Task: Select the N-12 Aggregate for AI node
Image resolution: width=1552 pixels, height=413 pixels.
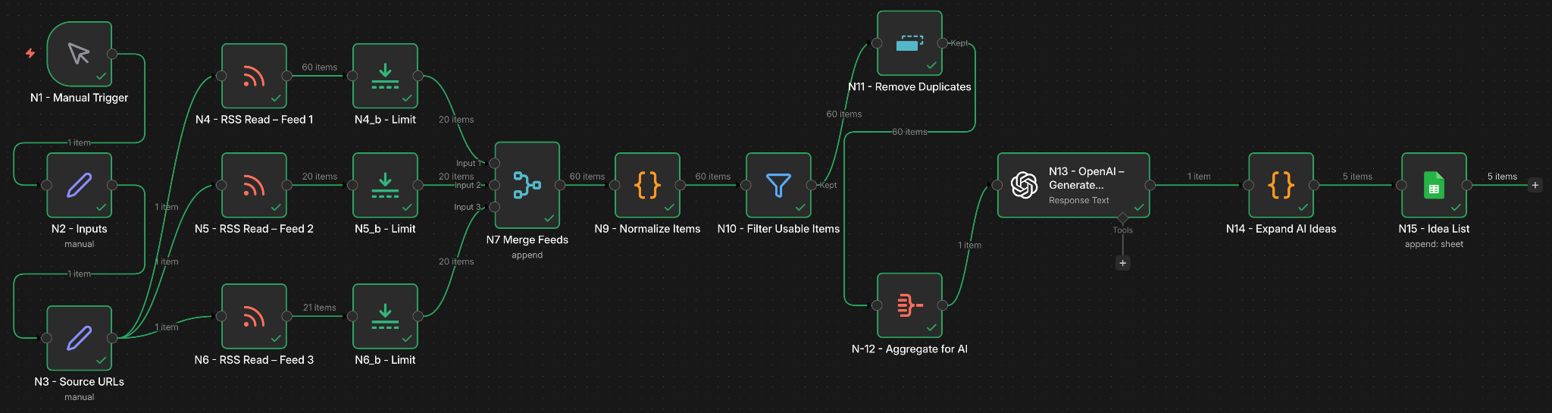Action: pos(909,305)
